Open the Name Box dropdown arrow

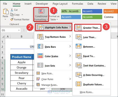tap(19, 30)
